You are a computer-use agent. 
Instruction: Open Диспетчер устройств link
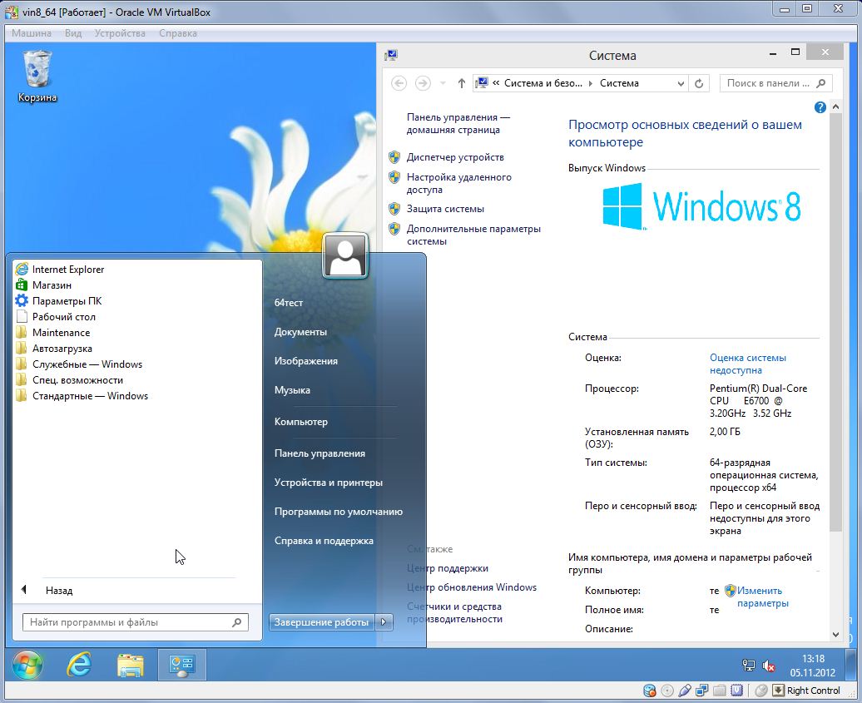point(455,157)
